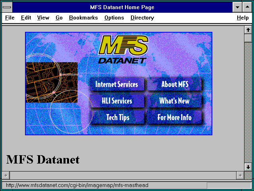Click the horizontal scrollbar right arrow
This screenshot has height=191, width=254.
pos(240,175)
